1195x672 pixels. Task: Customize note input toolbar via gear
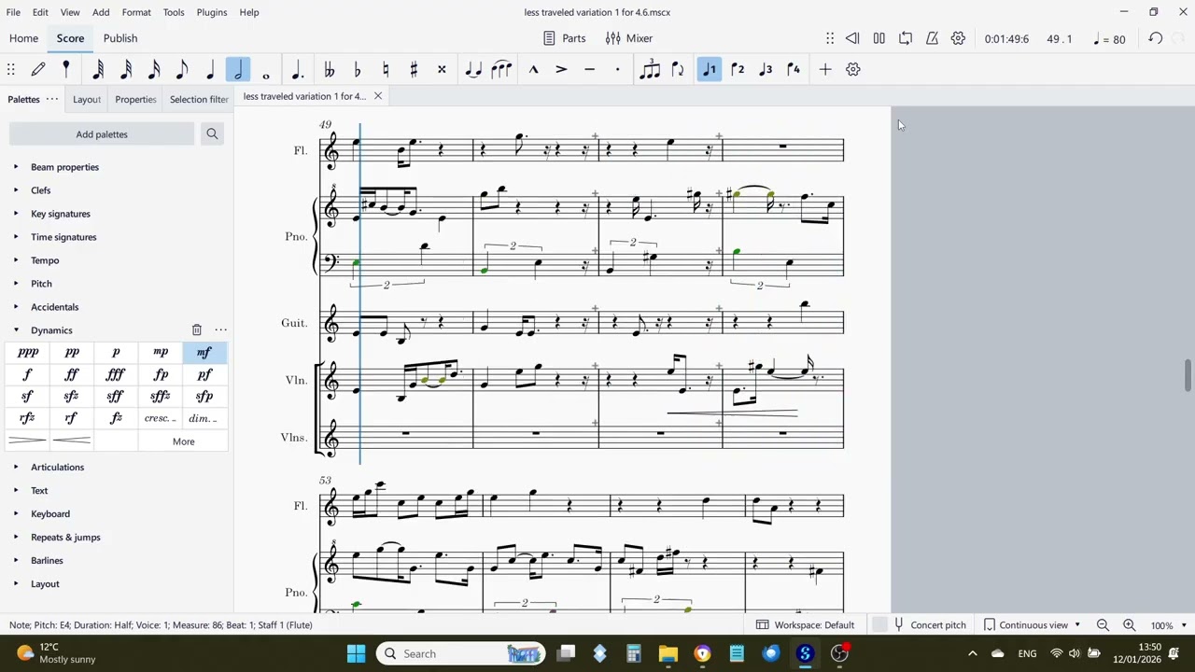click(x=853, y=69)
